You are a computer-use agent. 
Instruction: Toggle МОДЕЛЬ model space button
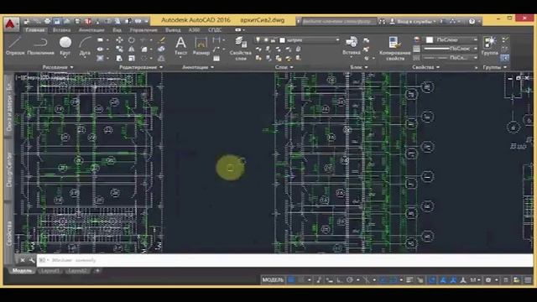[273, 280]
